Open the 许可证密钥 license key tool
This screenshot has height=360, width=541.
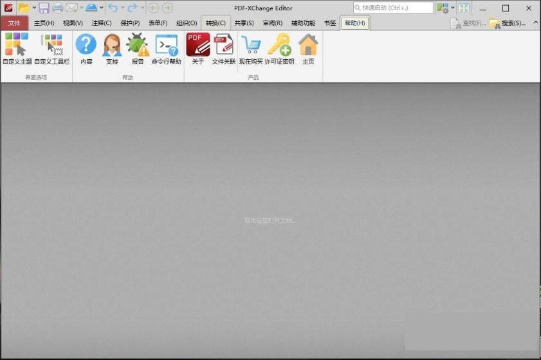pos(279,49)
